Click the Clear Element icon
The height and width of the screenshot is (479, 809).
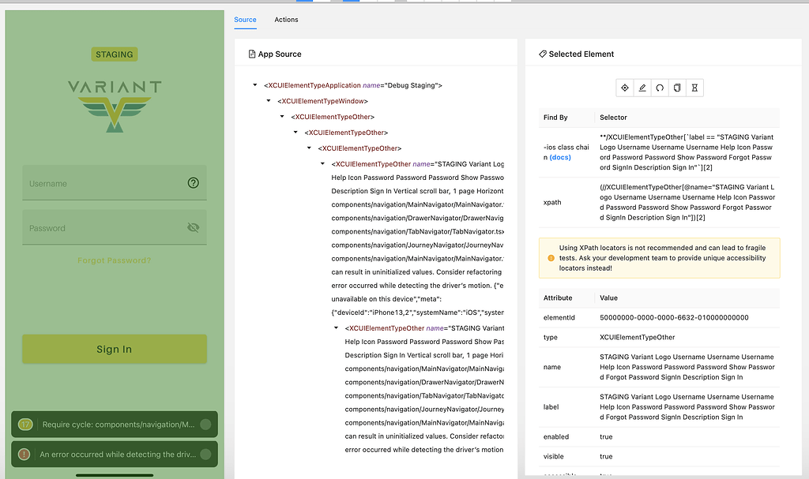pyautogui.click(x=660, y=88)
